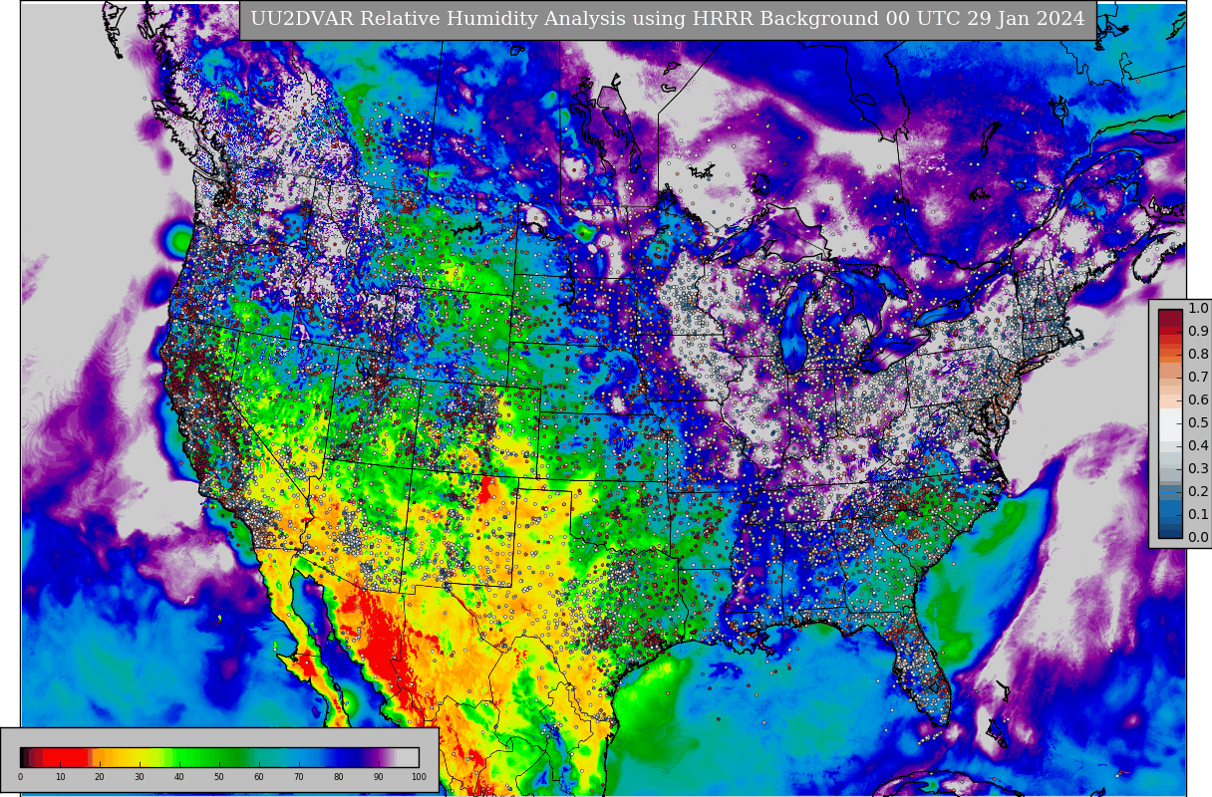Click the 50 tick label on humidity colorbar

tap(219, 777)
